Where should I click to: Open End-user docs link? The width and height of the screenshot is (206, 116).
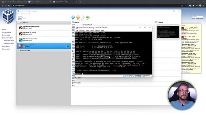(x=9, y=41)
